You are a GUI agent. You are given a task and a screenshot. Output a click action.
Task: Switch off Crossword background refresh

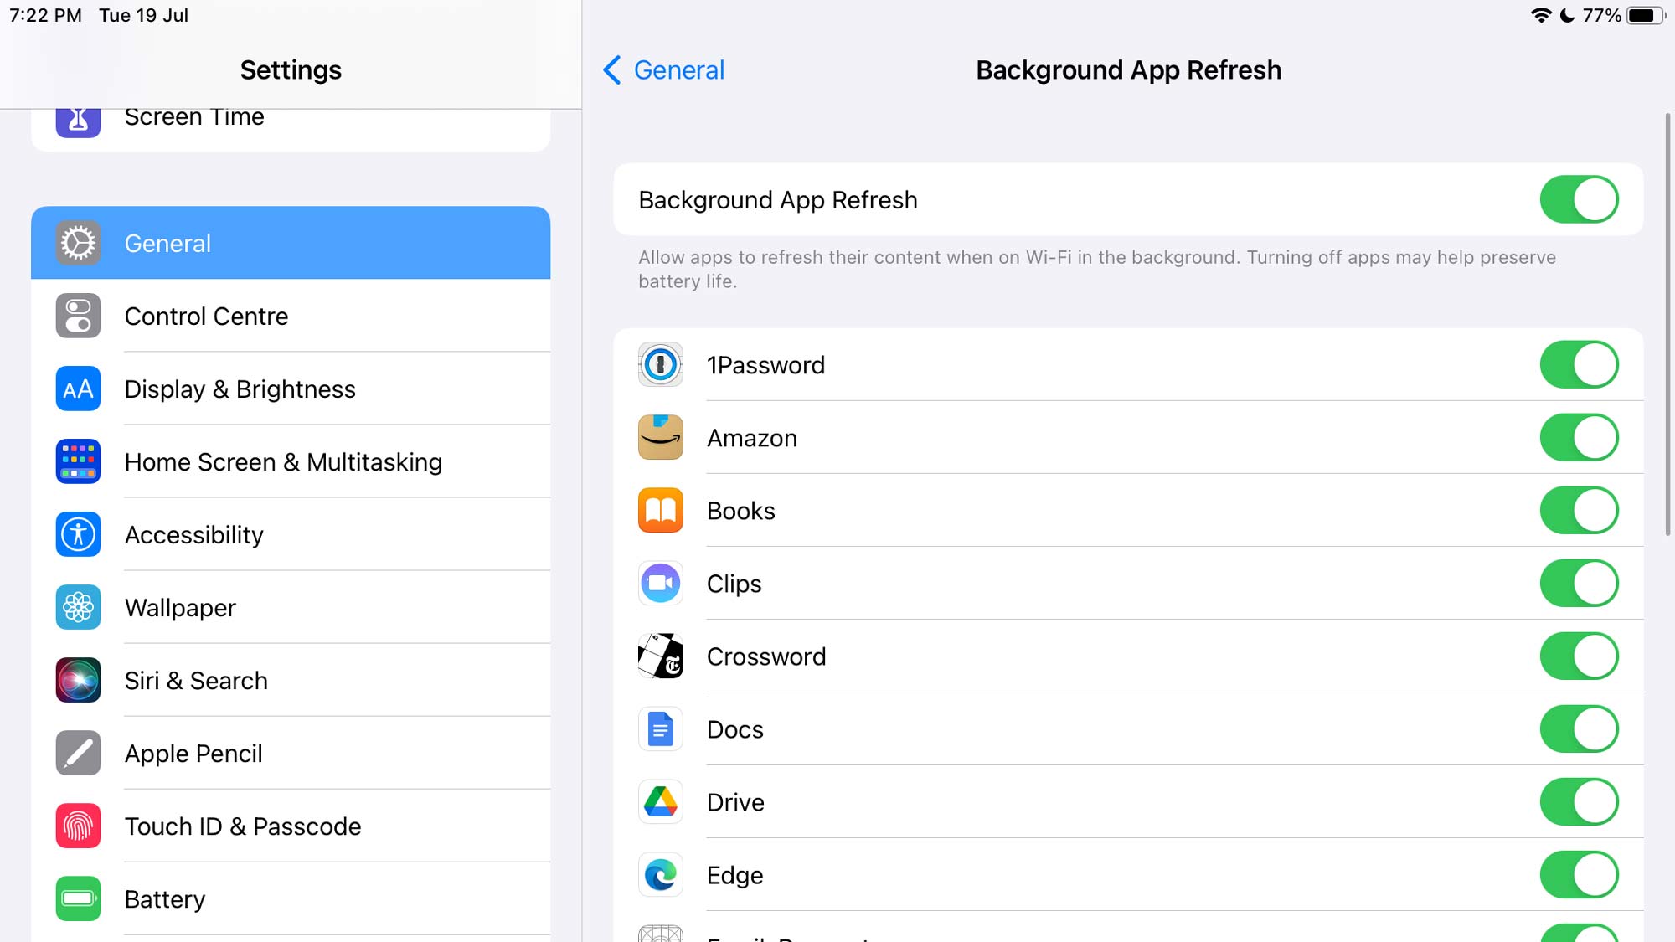click(1579, 656)
